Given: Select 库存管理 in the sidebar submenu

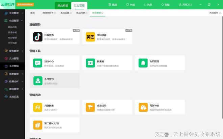Looking at the screenshot, I should pyautogui.click(x=13, y=39).
